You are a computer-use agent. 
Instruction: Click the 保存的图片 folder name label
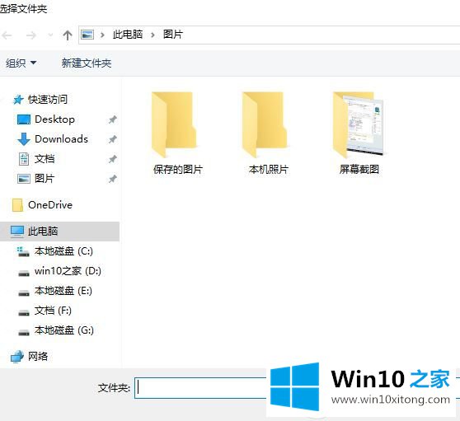178,170
